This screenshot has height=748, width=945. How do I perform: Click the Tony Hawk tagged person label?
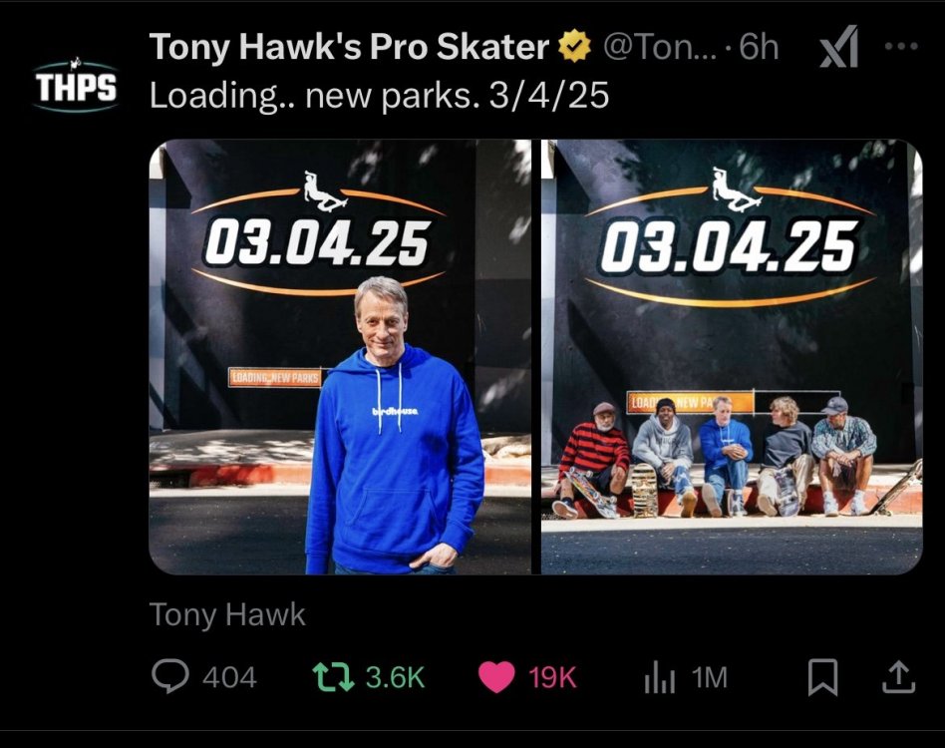coord(227,614)
